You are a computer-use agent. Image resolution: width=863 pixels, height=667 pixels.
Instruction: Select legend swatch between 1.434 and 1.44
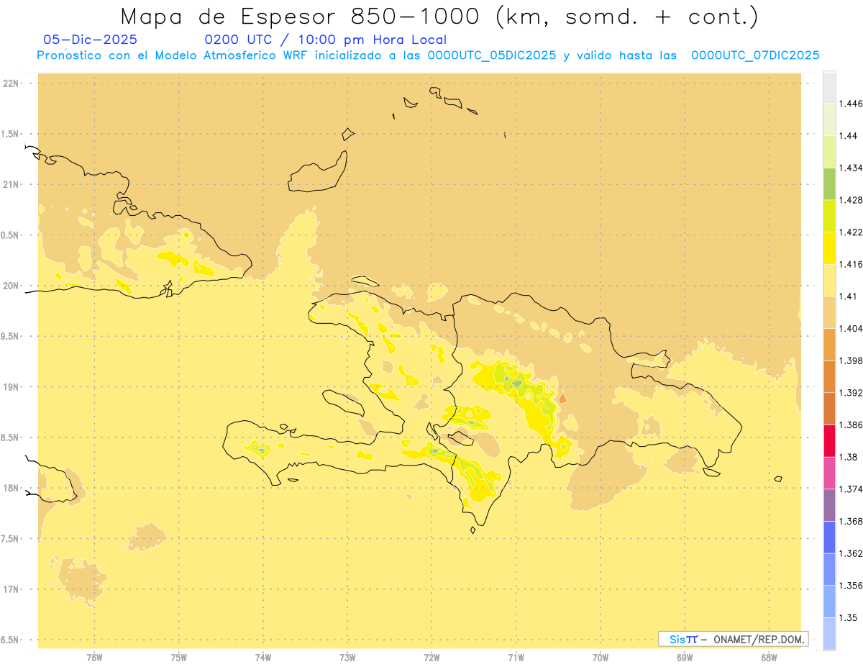coord(829,152)
